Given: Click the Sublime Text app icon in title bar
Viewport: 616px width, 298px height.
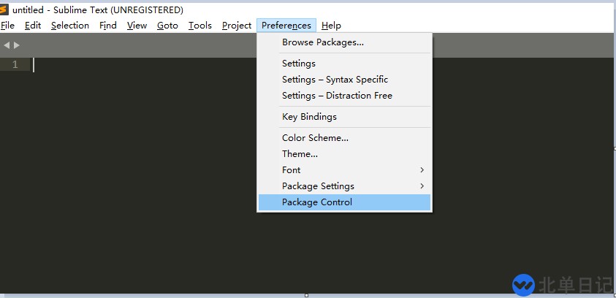Looking at the screenshot, I should coord(4,9).
